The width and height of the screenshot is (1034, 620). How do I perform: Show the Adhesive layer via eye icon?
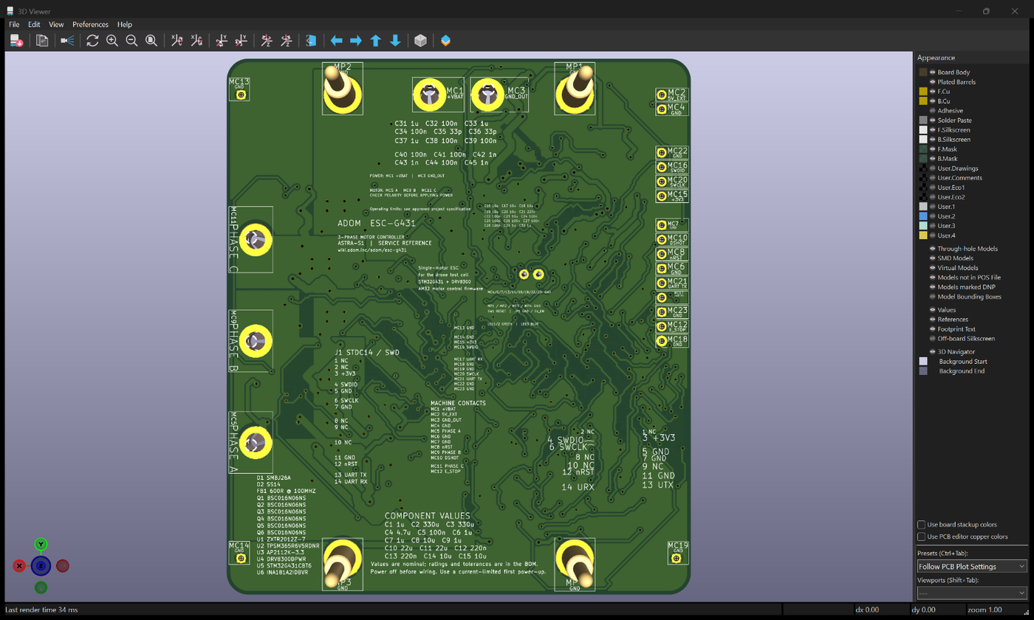[x=933, y=111]
